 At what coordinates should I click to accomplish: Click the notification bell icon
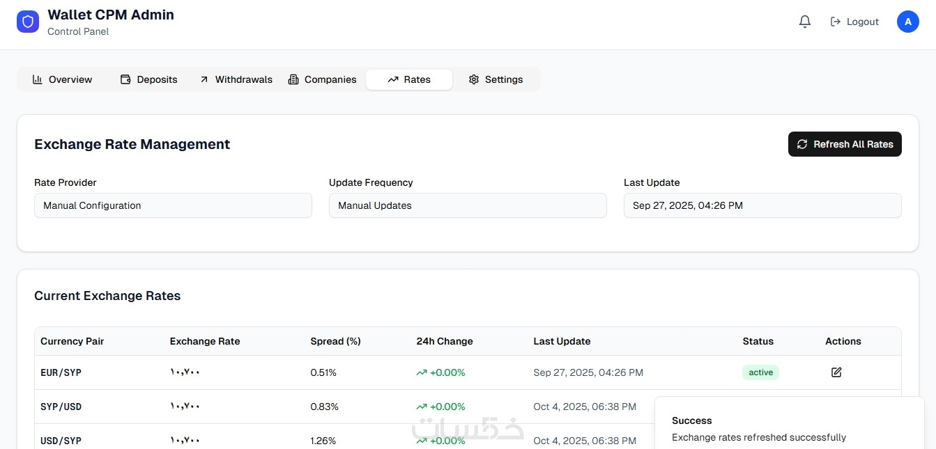click(805, 22)
